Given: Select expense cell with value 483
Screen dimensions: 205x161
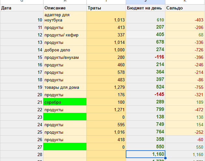Looking at the screenshot, I should click(106, 79).
